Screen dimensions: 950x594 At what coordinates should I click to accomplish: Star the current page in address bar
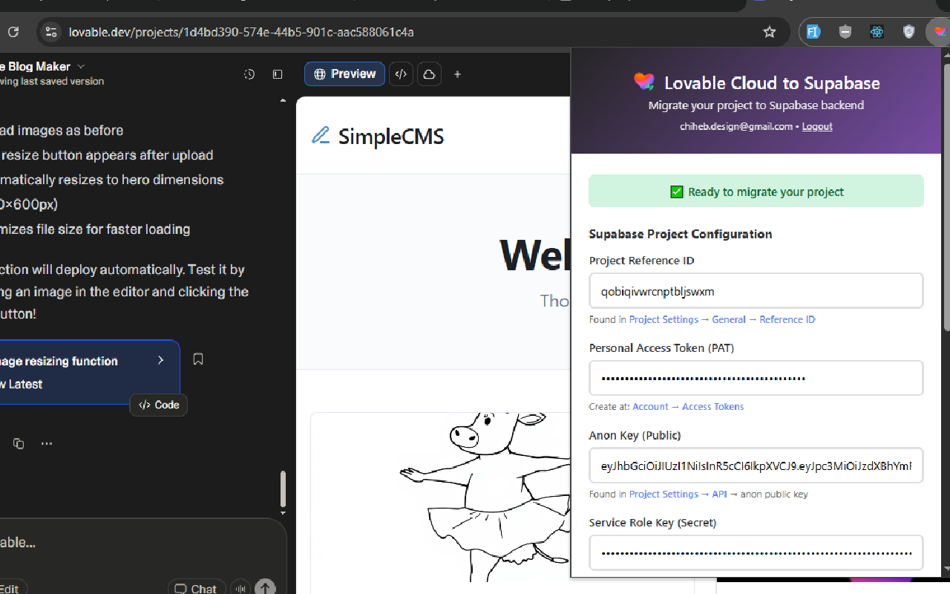769,32
